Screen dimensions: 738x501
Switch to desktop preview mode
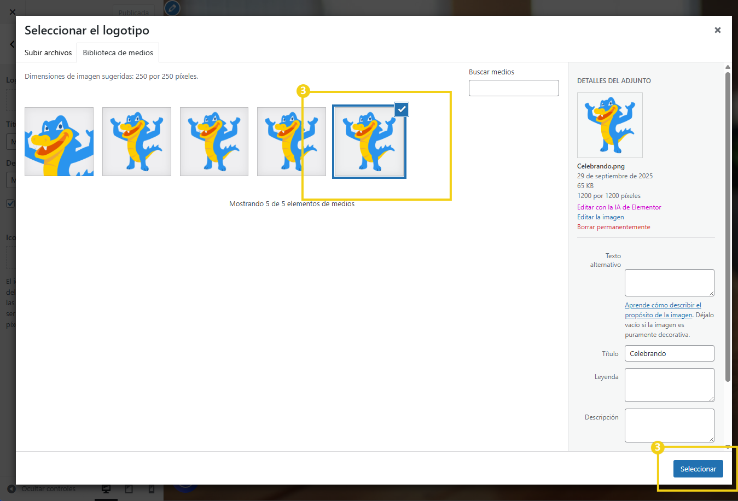(x=106, y=488)
